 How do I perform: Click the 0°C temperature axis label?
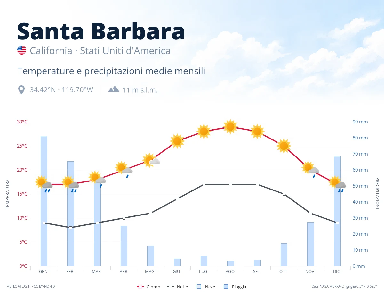coord(23,266)
